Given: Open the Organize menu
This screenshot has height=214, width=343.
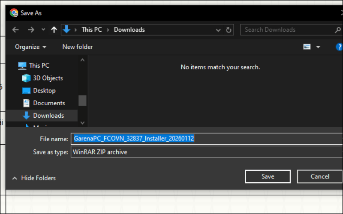Looking at the screenshot, I should 30,47.
